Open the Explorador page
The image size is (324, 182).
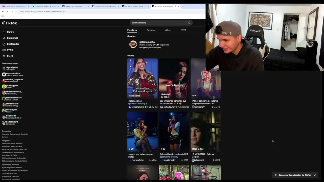tap(11, 44)
